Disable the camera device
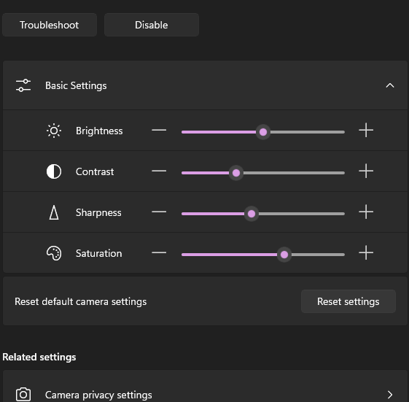The width and height of the screenshot is (409, 402). click(x=152, y=25)
